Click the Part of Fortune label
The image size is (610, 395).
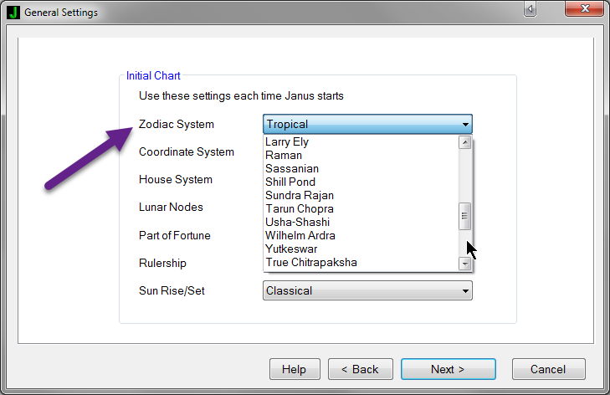coord(175,235)
